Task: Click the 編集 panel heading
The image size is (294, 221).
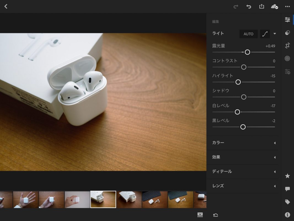Action: click(x=215, y=22)
